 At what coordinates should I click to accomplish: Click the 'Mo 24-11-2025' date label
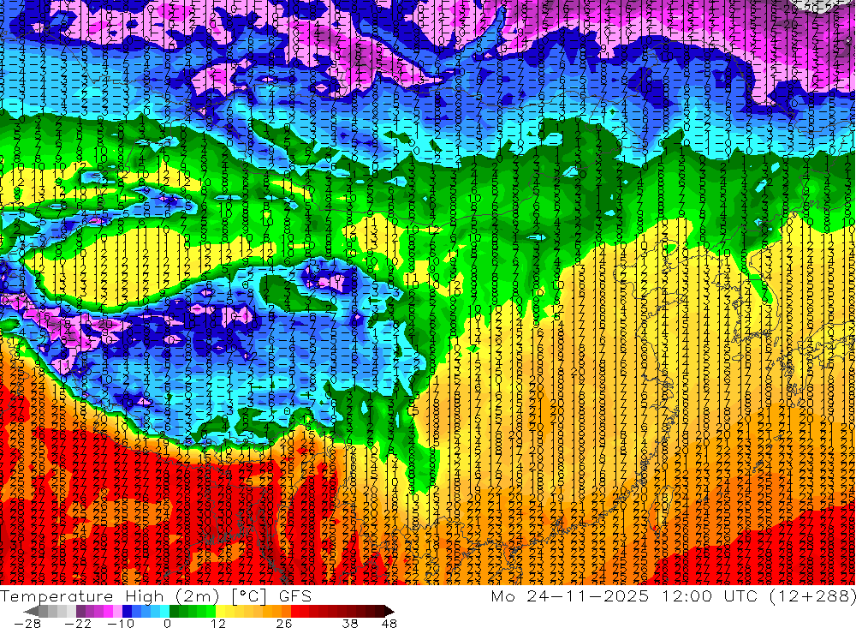(570, 595)
